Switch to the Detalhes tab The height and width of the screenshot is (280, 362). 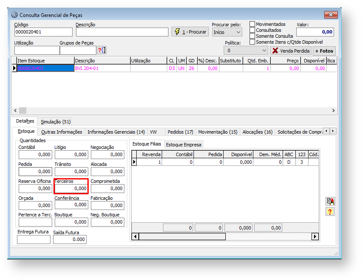[x=25, y=121]
